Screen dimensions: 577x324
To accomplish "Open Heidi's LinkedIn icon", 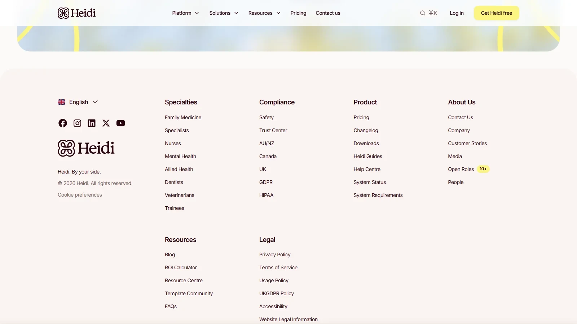I will coord(92,123).
